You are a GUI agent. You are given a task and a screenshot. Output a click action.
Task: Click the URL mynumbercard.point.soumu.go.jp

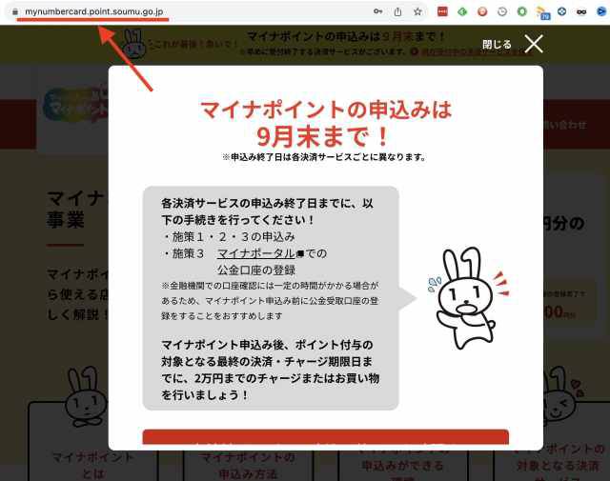point(93,11)
